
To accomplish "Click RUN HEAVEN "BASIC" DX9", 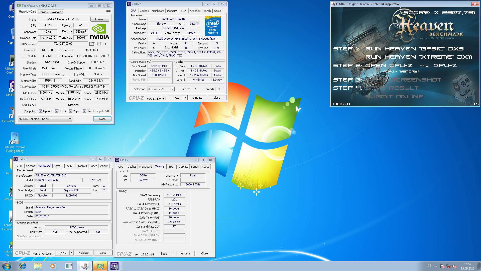I will point(414,49).
